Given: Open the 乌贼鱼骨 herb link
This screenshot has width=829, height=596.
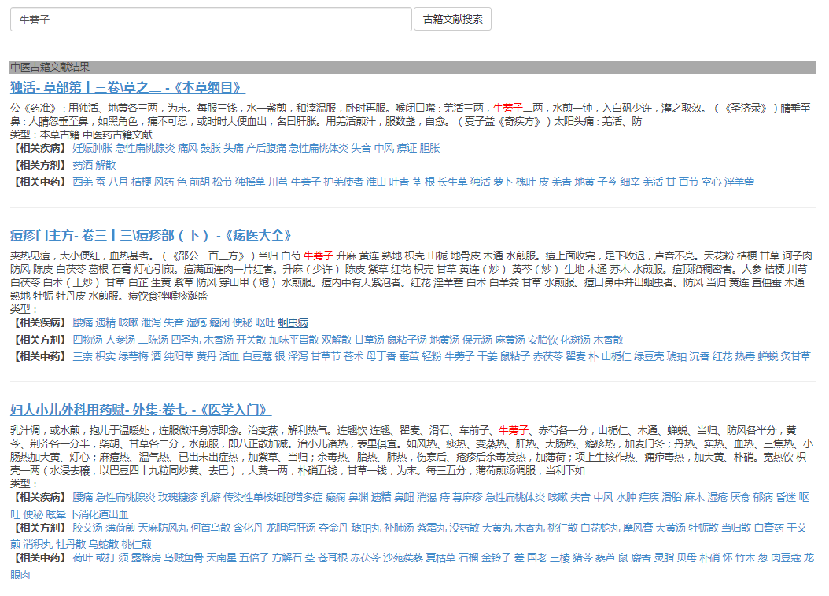Looking at the screenshot, I should (183, 557).
